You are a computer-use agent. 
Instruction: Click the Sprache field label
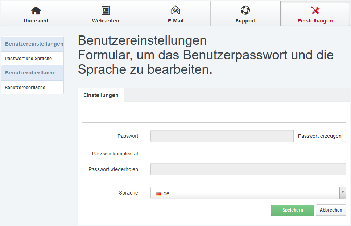point(129,193)
